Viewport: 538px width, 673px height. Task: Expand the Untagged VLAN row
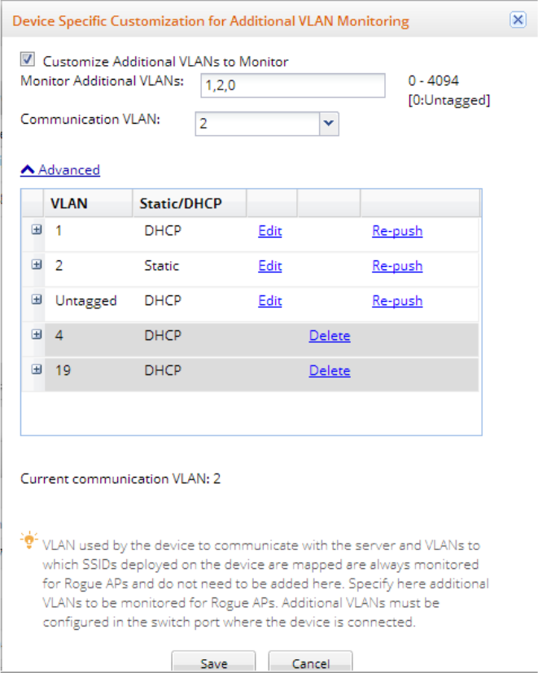[x=36, y=300]
